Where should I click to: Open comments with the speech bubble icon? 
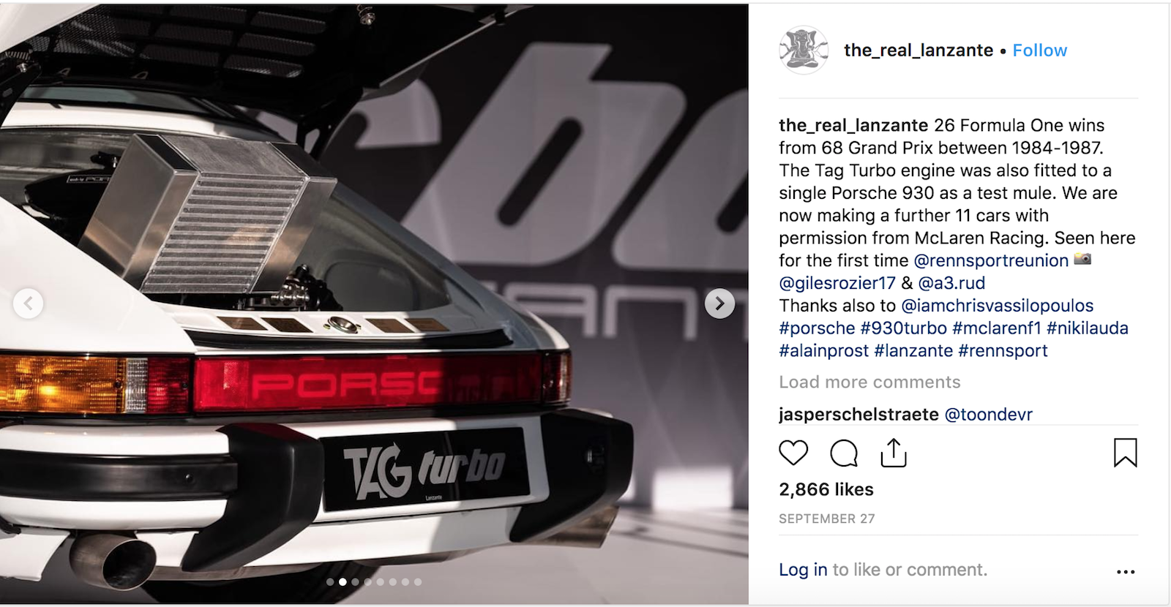(844, 453)
